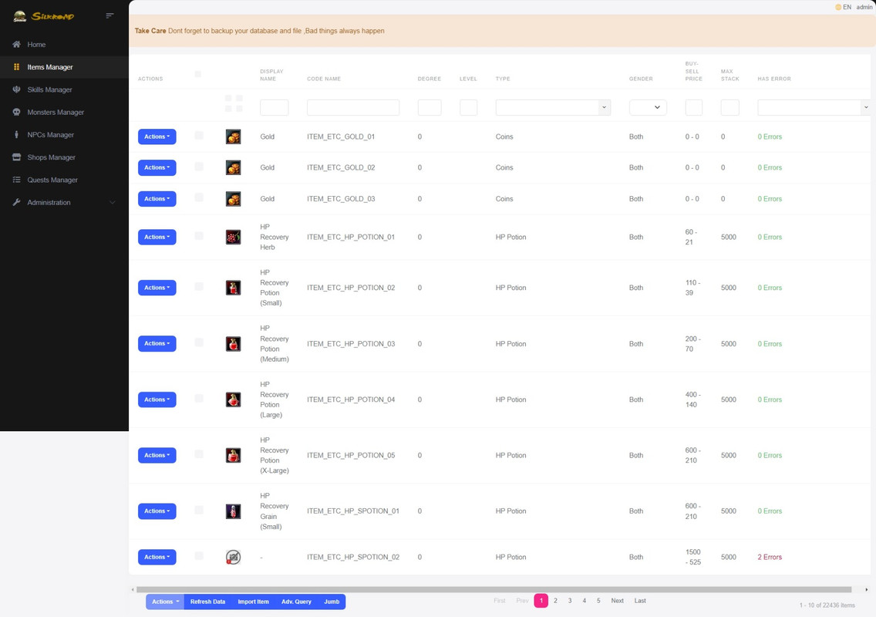Click the admin user label top right
Image resolution: width=876 pixels, height=617 pixels.
tap(864, 7)
